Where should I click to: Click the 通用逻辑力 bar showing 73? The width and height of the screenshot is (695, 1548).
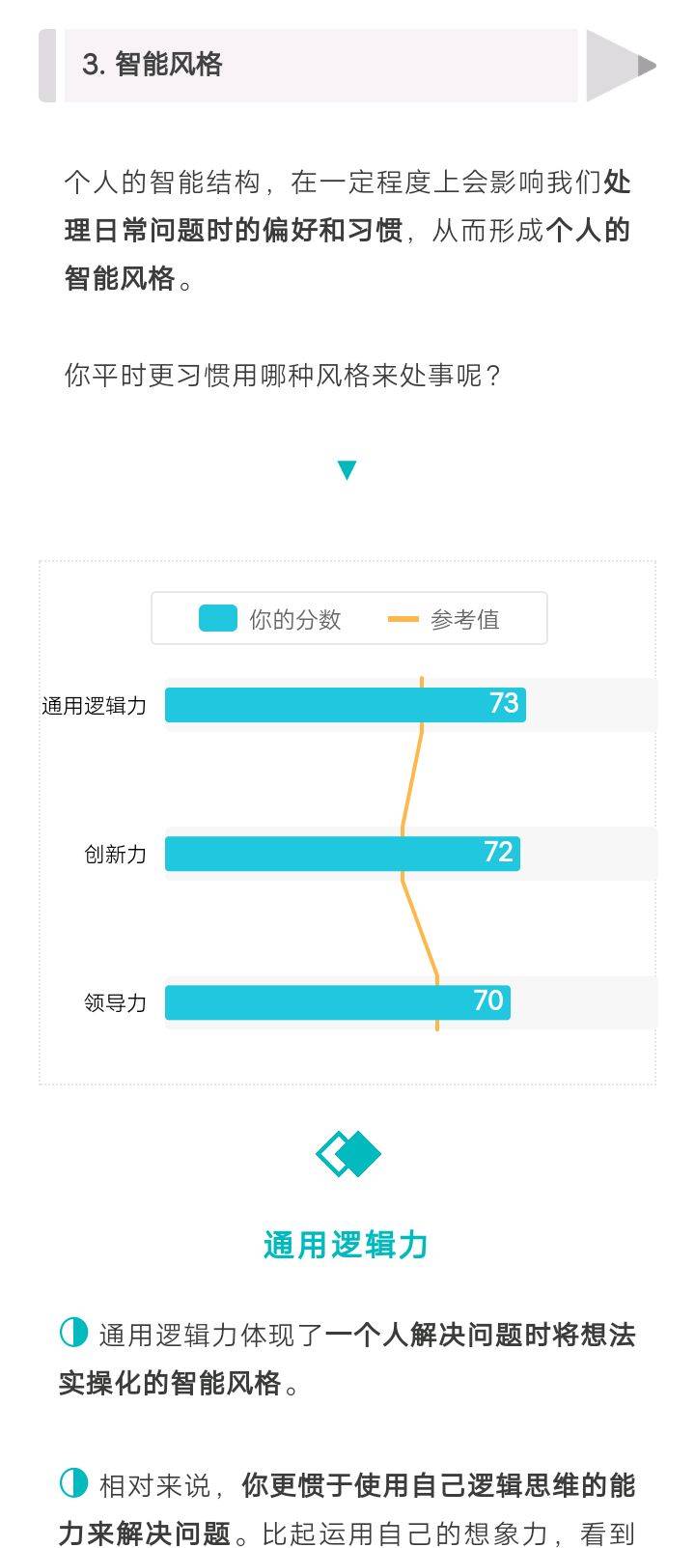pos(345,705)
